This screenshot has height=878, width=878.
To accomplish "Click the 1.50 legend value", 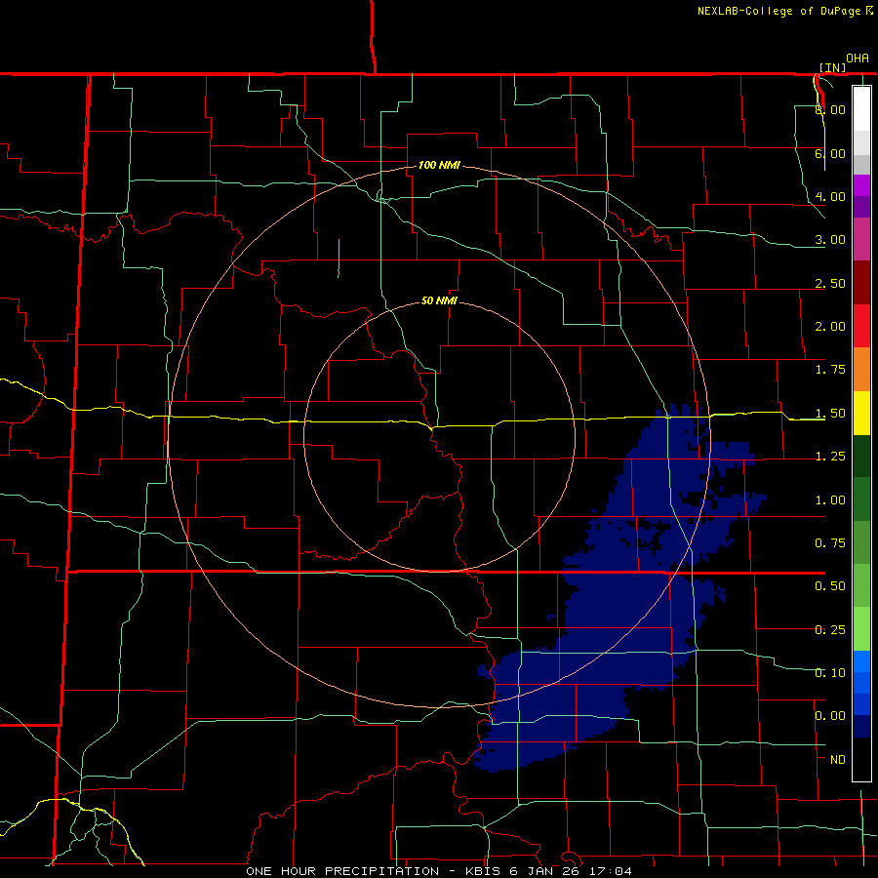I will tap(830, 414).
